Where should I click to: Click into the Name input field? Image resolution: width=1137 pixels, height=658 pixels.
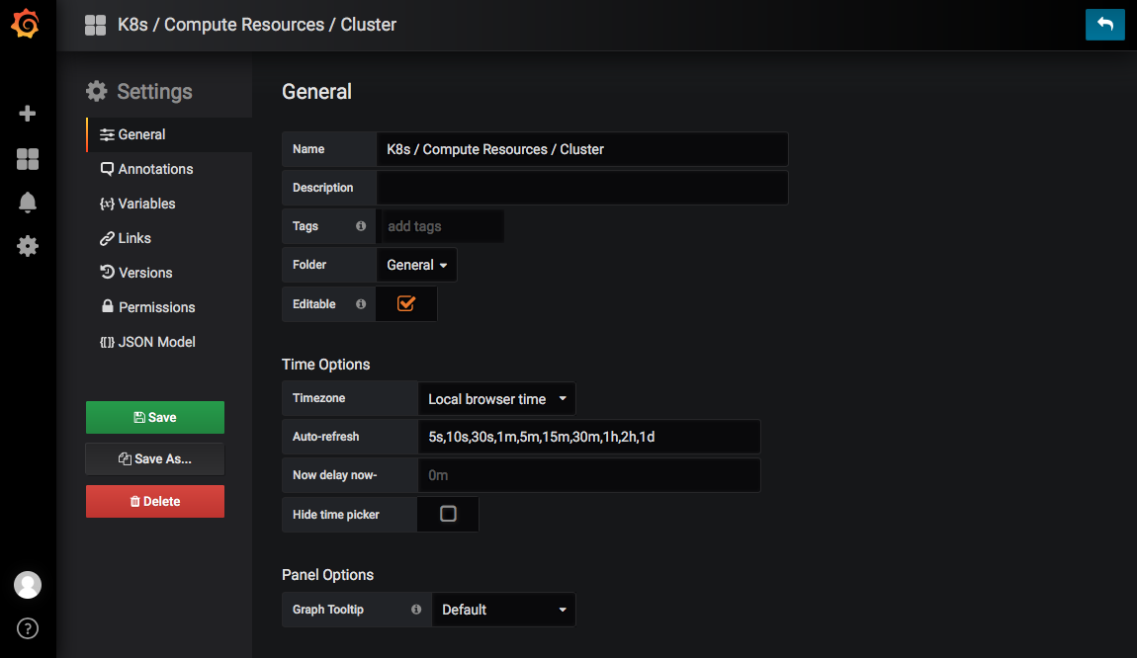582,149
